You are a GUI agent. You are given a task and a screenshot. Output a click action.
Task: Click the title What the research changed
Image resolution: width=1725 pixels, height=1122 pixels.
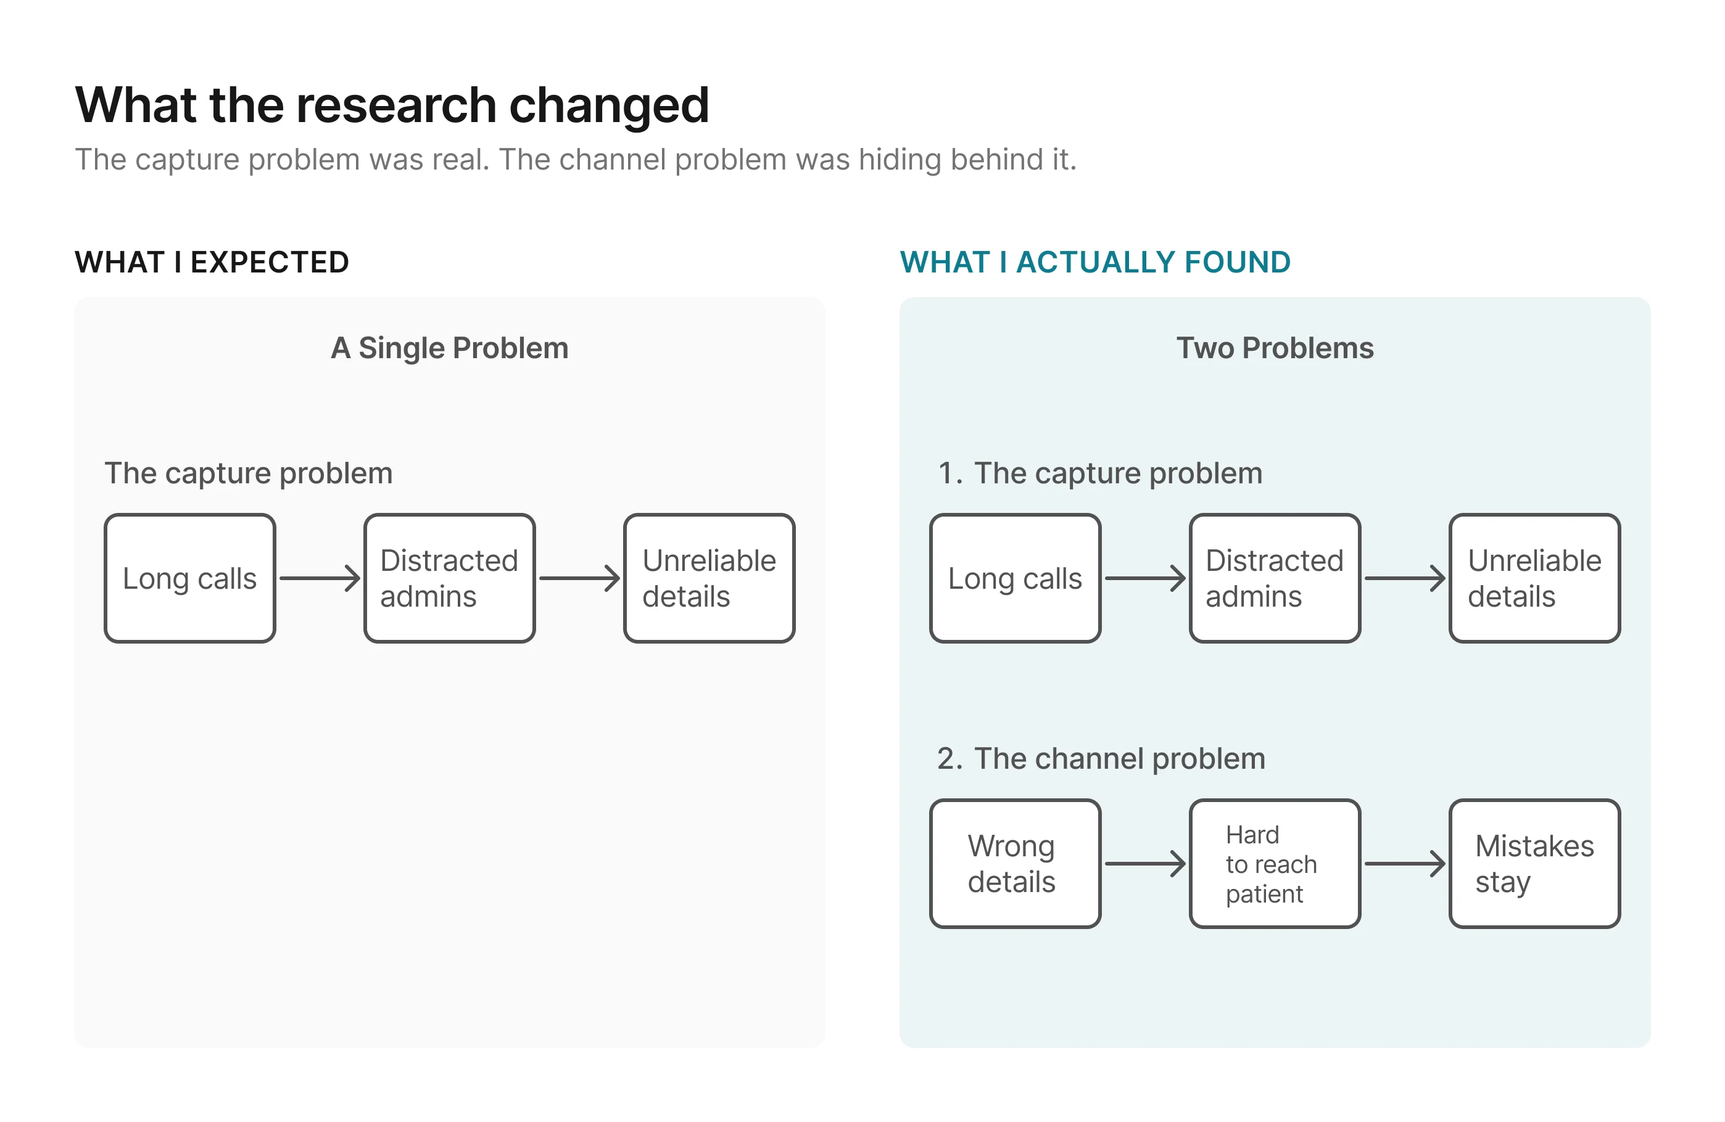point(391,105)
